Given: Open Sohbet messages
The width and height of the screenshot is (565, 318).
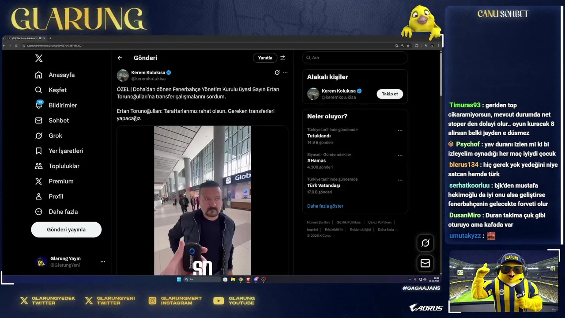Looking at the screenshot, I should (52, 121).
